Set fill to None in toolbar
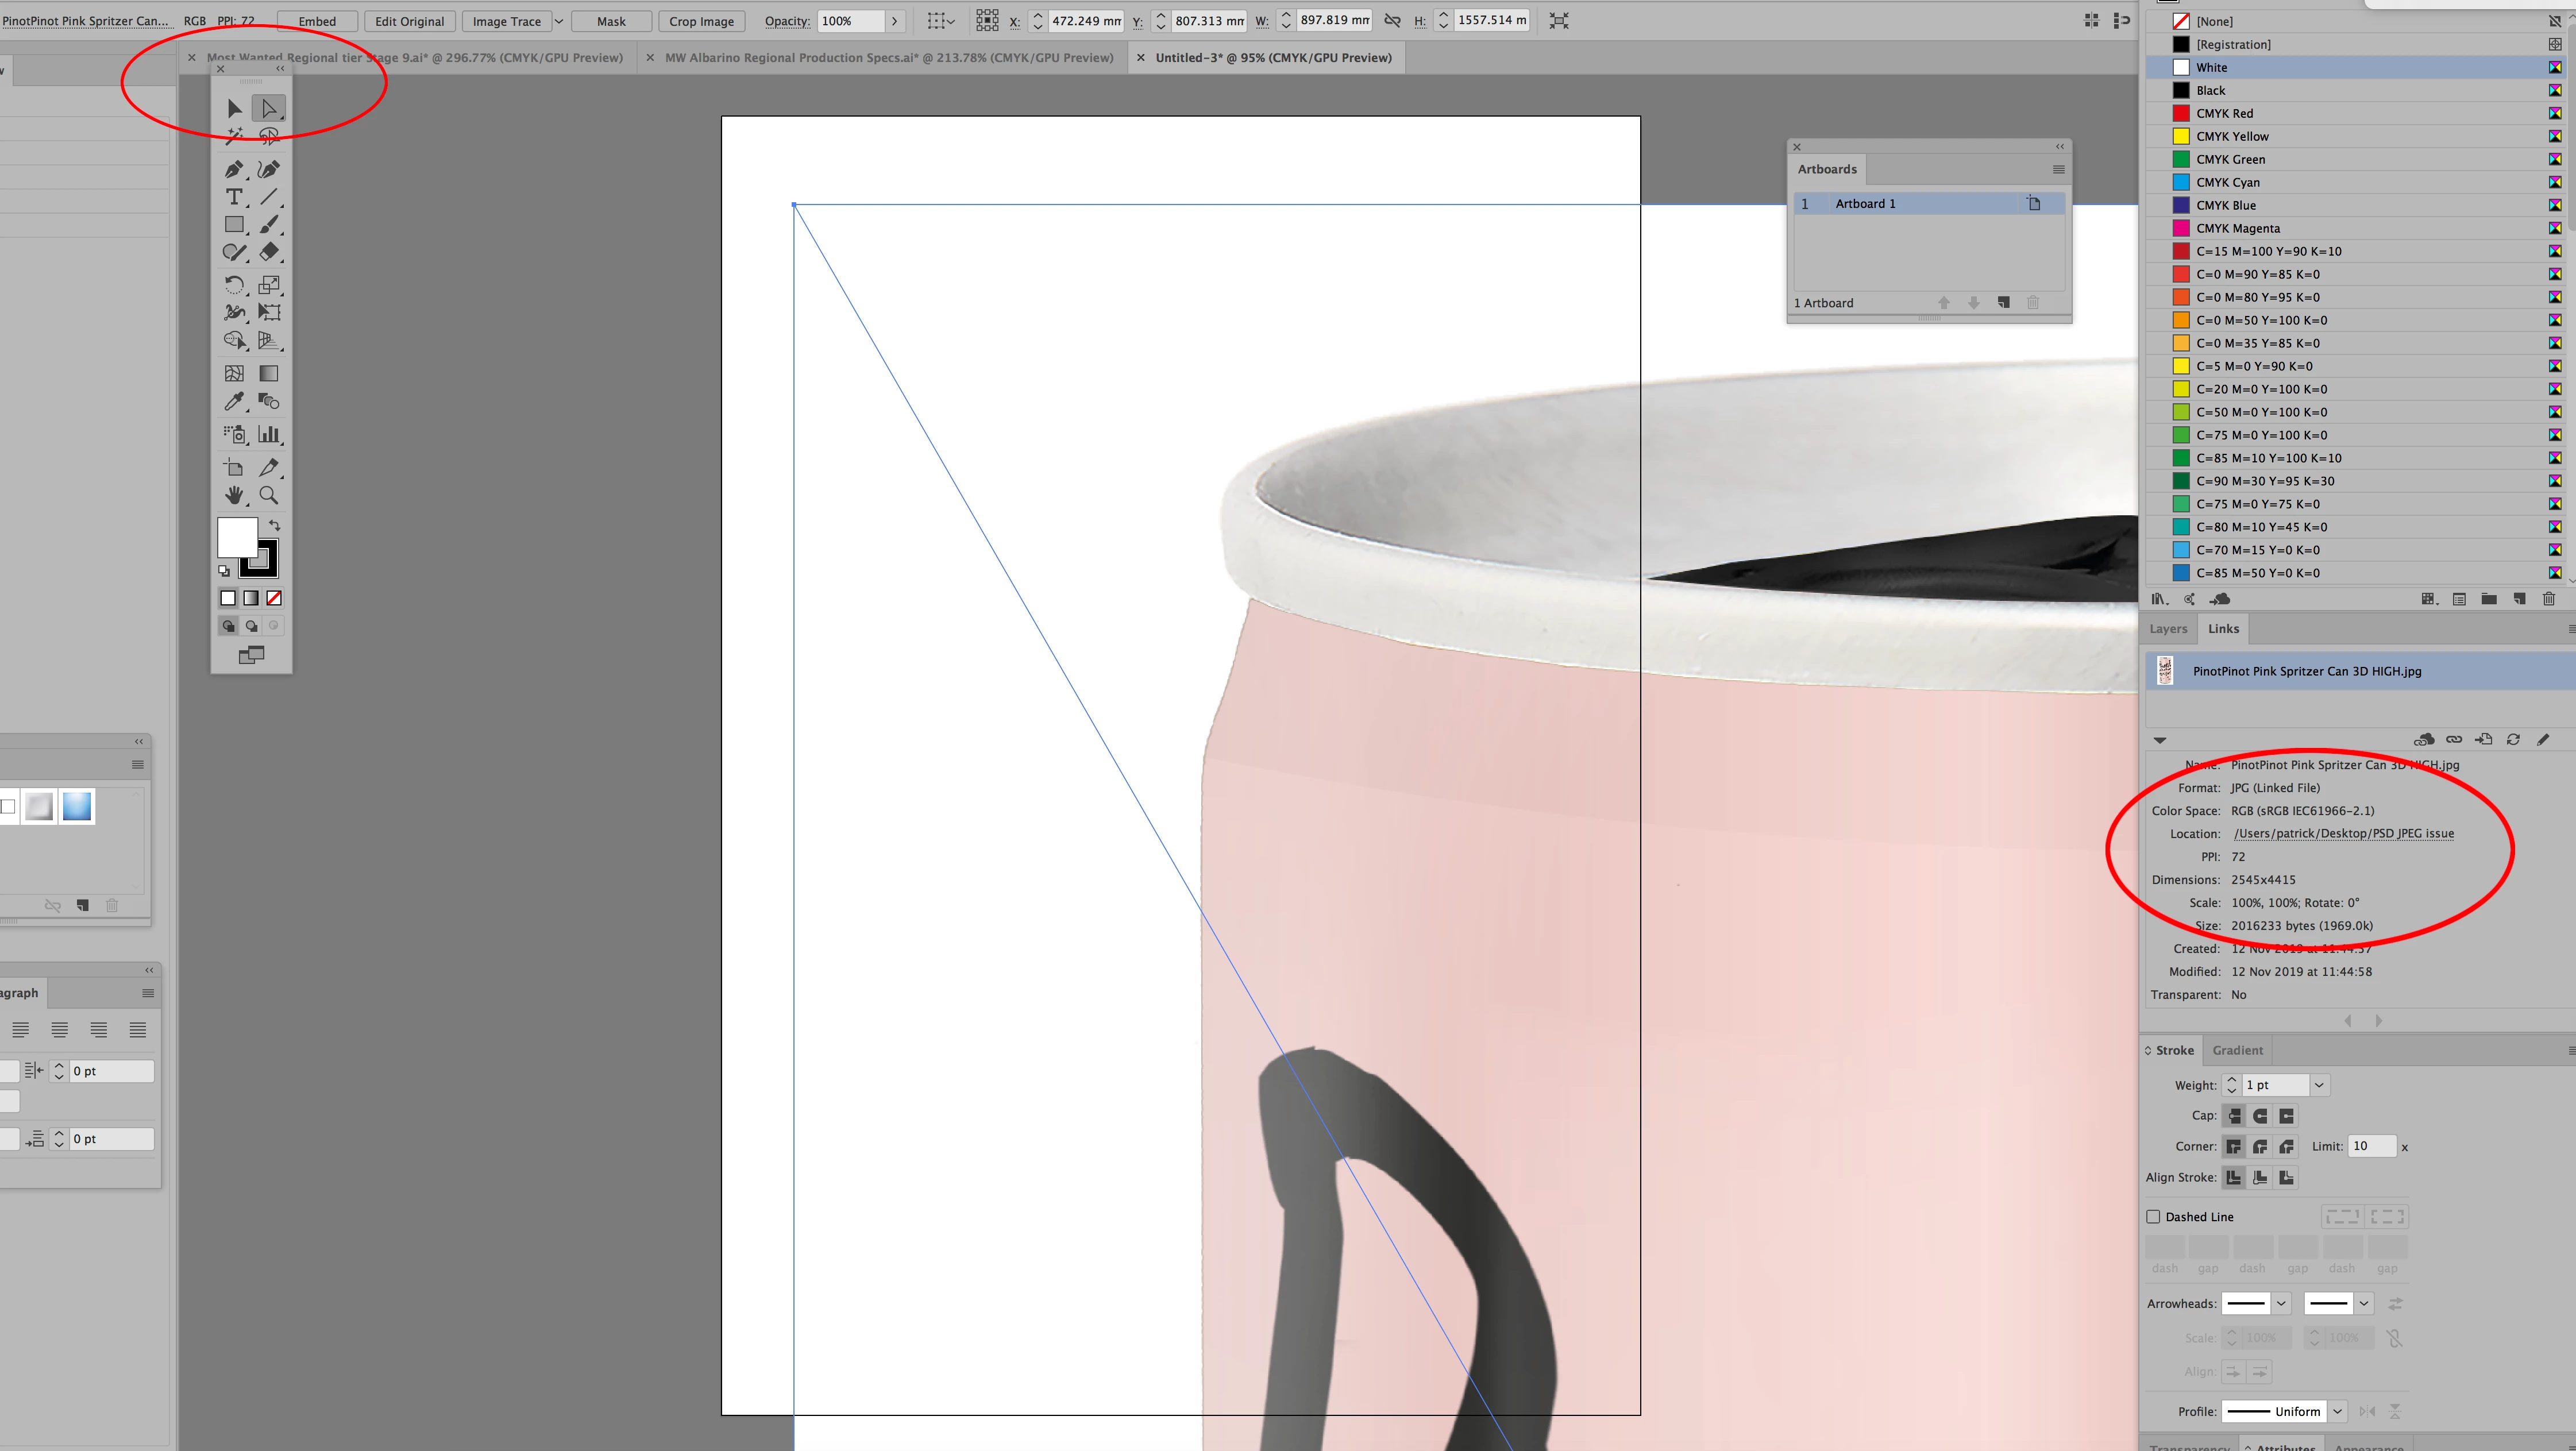Viewport: 2576px width, 1451px height. click(274, 598)
